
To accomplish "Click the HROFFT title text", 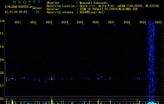I will (x=27, y=2).
